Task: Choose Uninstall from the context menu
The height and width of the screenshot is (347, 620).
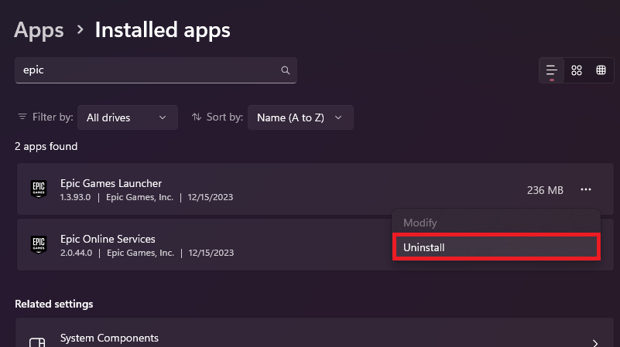Action: (x=496, y=247)
